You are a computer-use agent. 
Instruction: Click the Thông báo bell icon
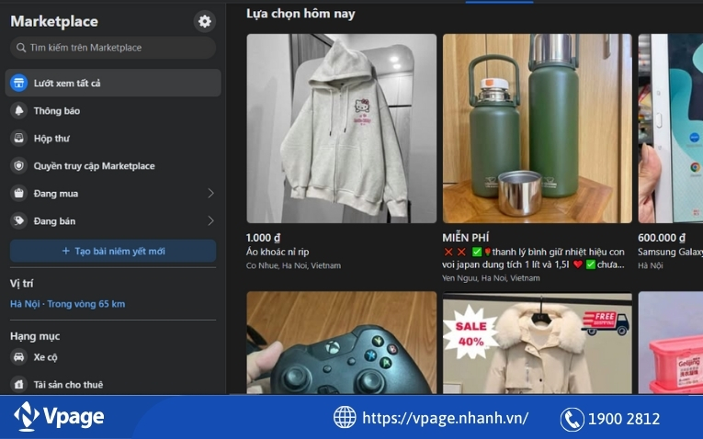pyautogui.click(x=18, y=111)
